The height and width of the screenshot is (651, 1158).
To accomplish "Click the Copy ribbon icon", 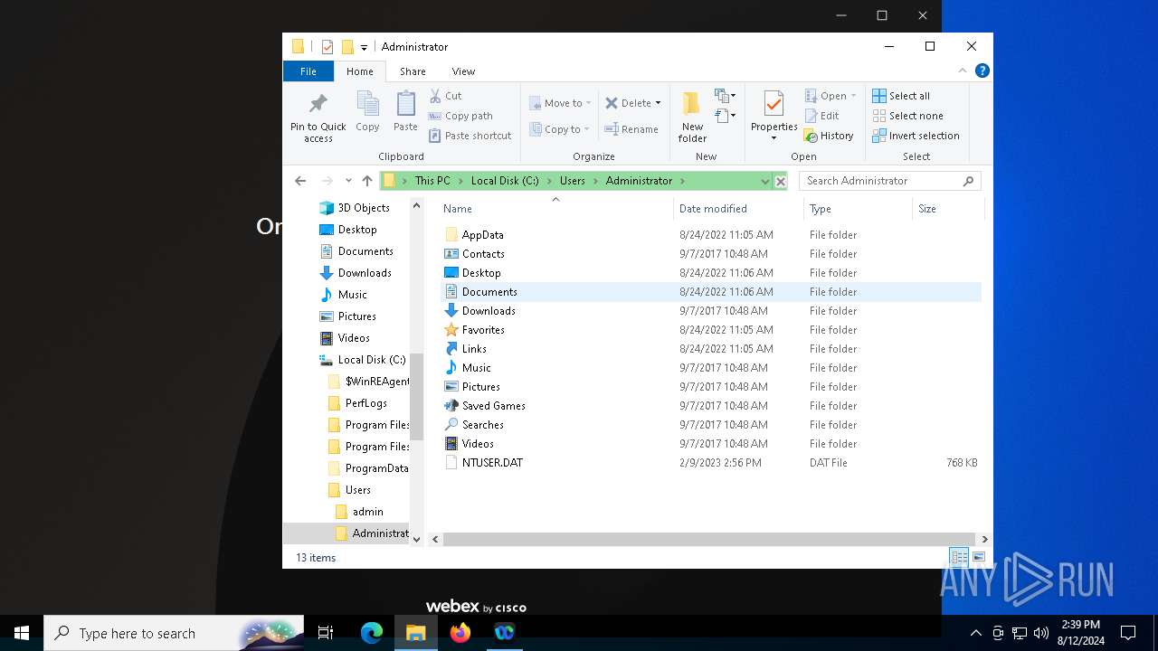I will [x=367, y=112].
